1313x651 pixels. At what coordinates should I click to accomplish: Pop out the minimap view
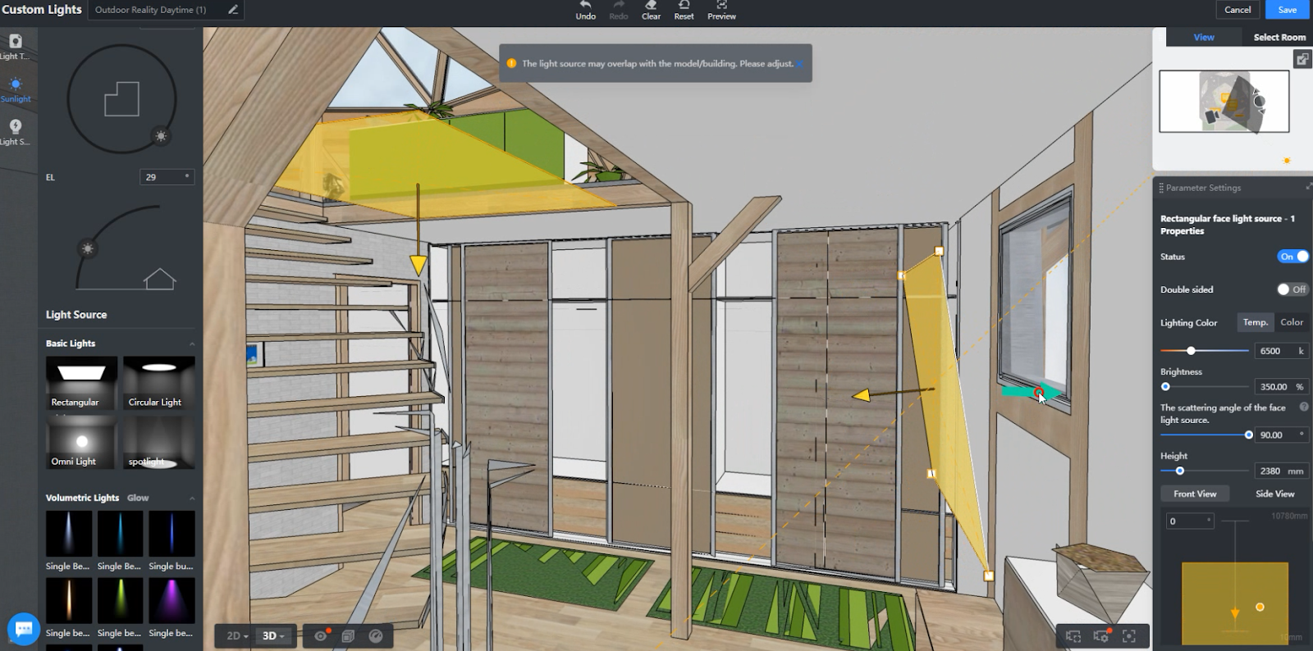[x=1302, y=59]
